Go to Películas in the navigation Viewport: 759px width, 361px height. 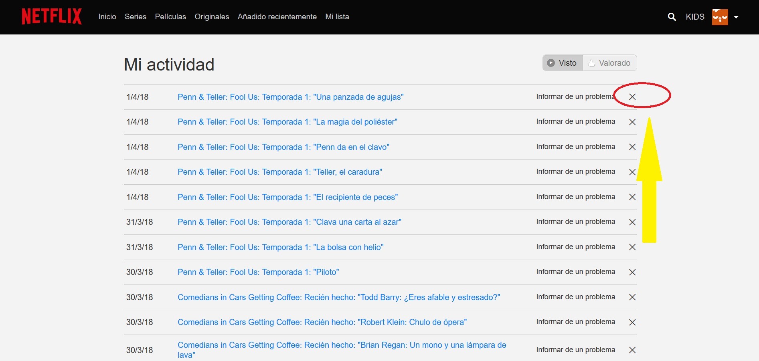tap(170, 17)
